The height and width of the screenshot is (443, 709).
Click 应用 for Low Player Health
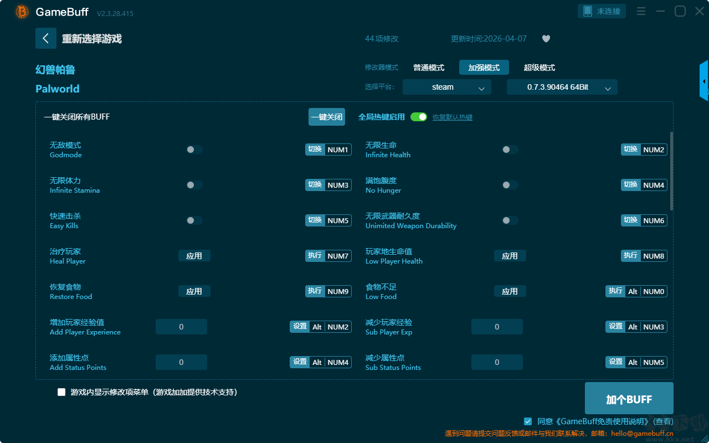point(510,256)
